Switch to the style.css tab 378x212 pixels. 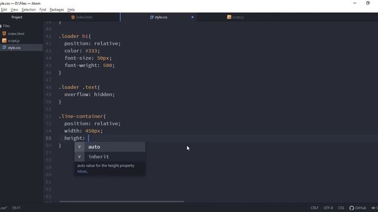pos(158,17)
